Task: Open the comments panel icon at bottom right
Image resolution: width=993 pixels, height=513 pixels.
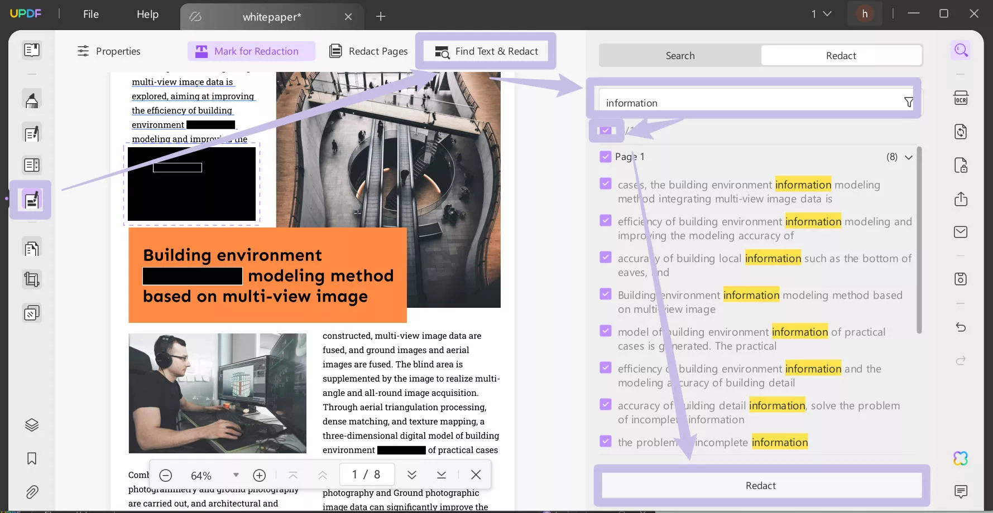Action: [961, 491]
